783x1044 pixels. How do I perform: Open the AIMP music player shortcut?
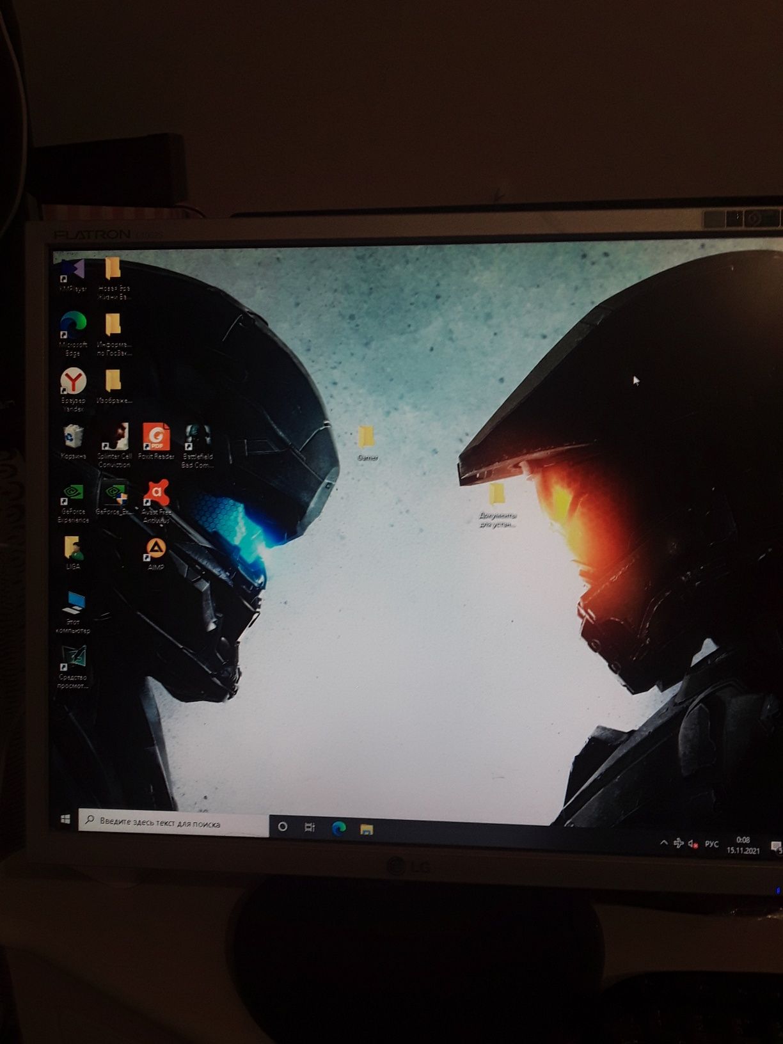pos(155,553)
